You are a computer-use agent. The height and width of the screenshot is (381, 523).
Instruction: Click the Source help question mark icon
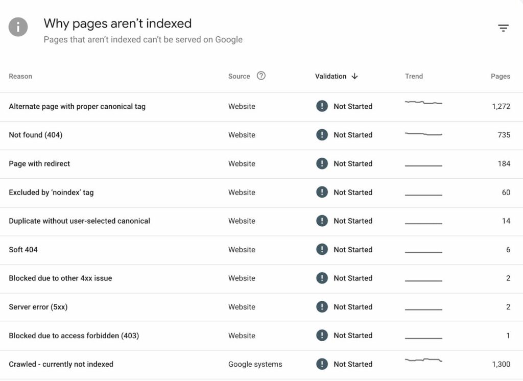click(x=261, y=76)
